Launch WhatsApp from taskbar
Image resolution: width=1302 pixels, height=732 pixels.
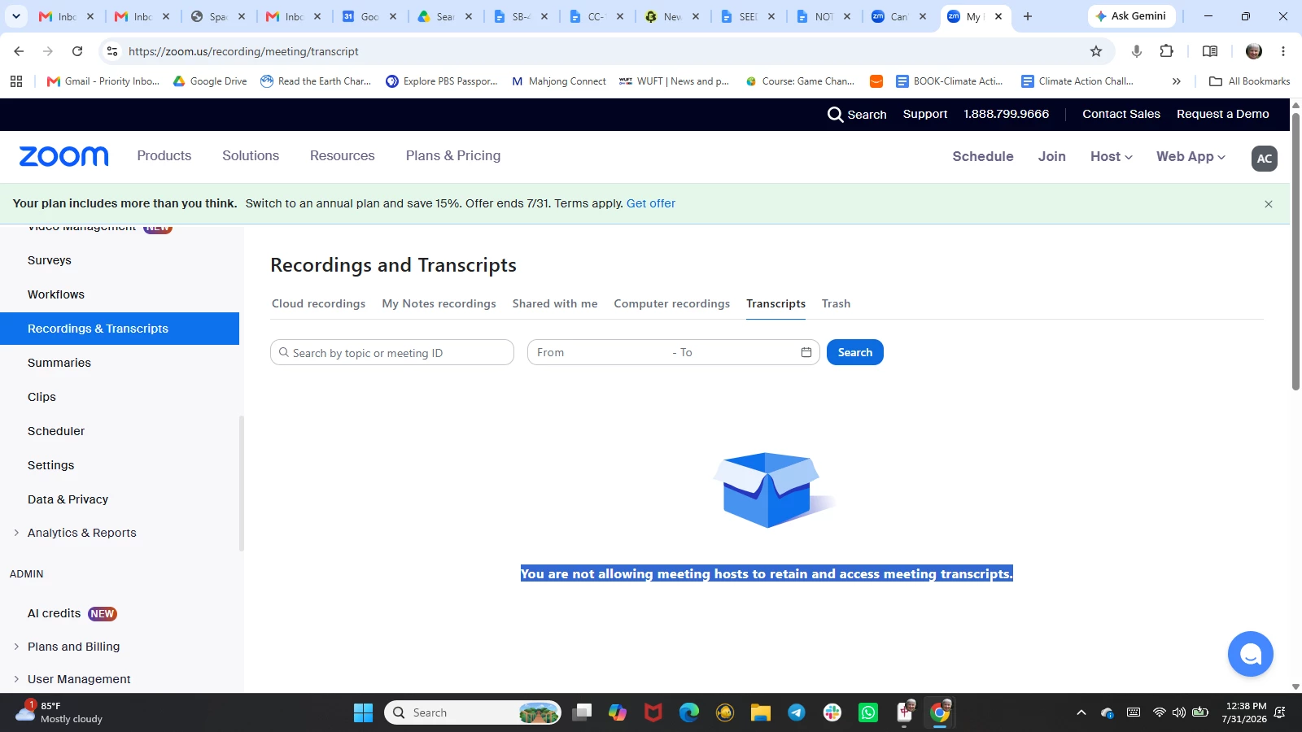[868, 712]
